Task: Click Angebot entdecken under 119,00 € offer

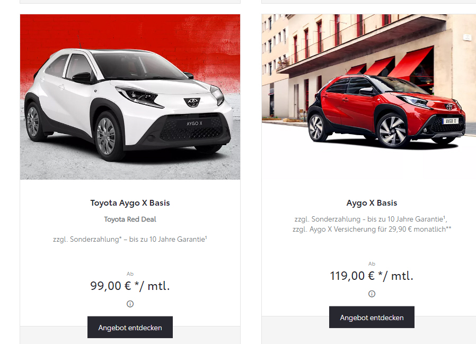Action: [x=372, y=317]
